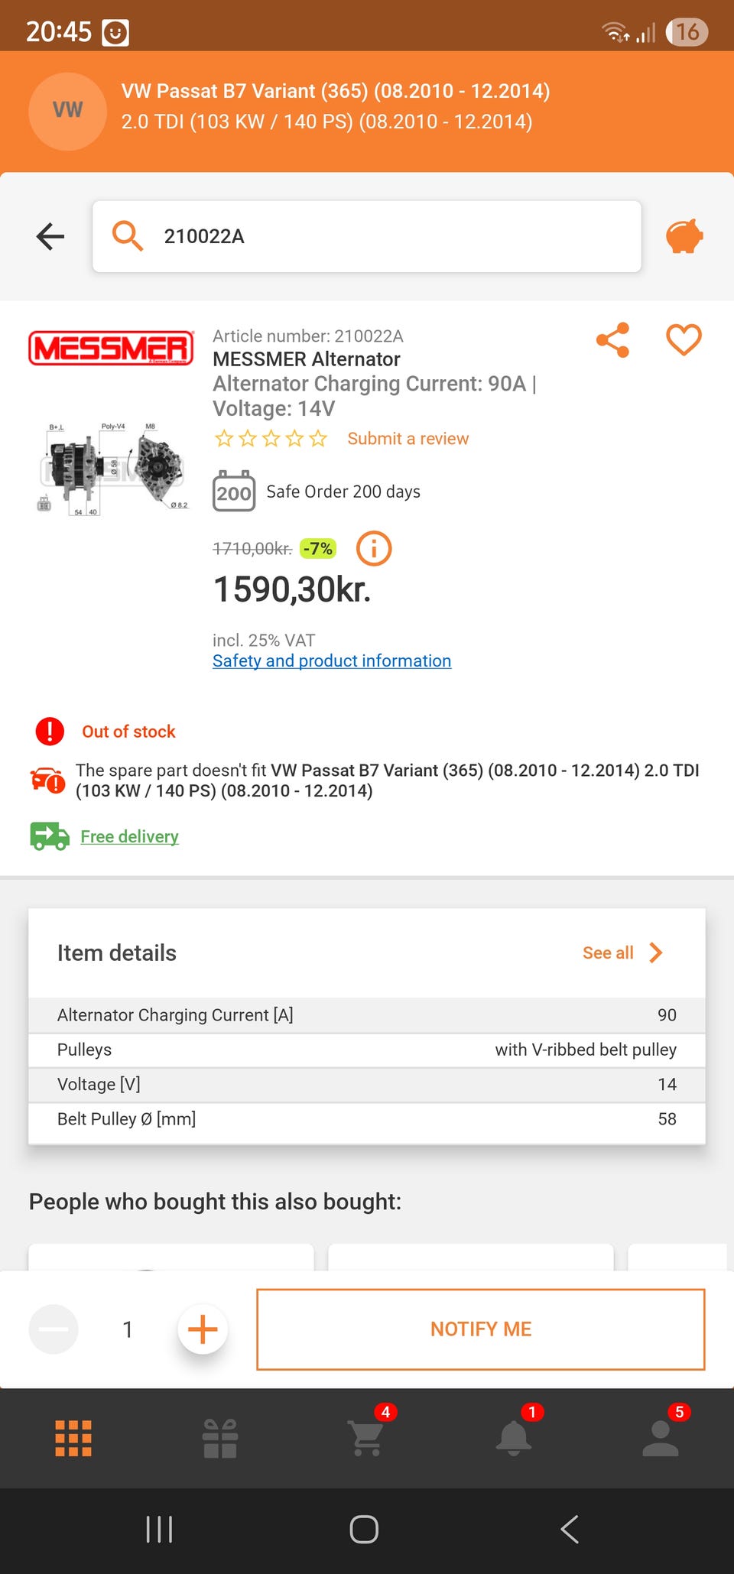Tap the search field containing 210022A
Screen dimensions: 734x1574
367,236
